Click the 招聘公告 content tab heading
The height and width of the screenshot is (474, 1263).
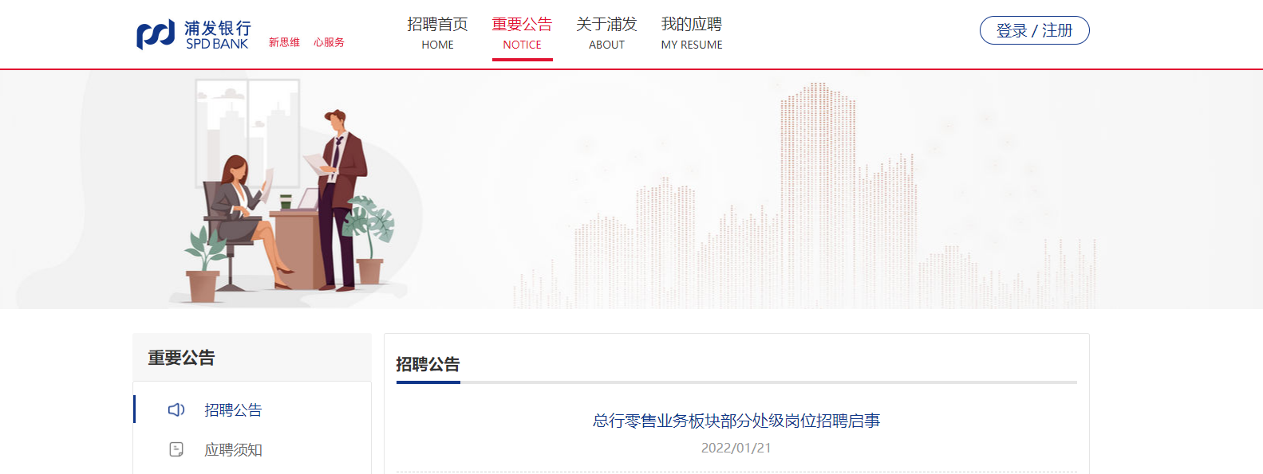pyautogui.click(x=428, y=364)
